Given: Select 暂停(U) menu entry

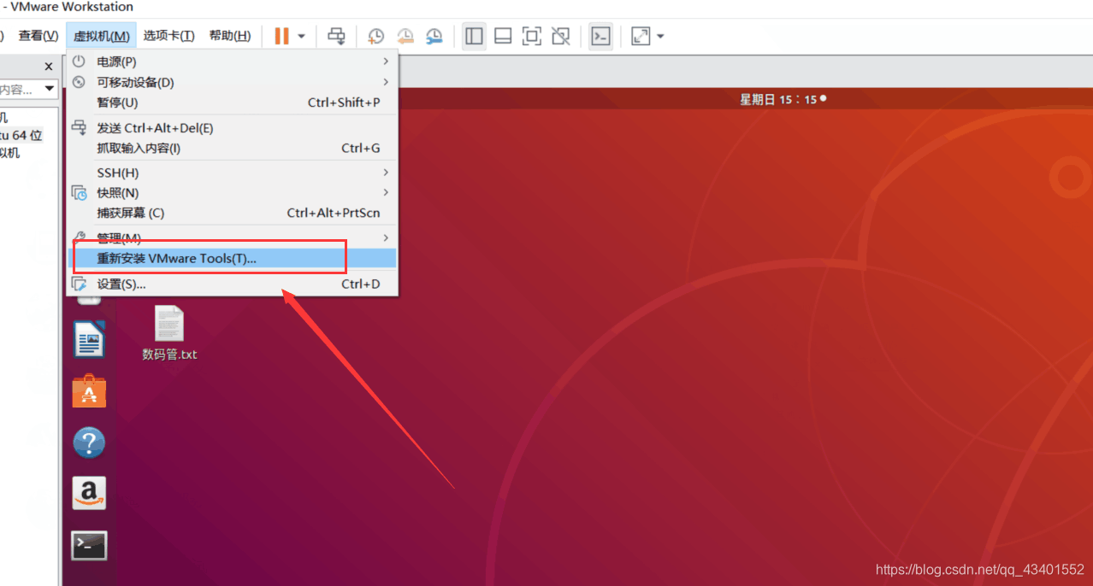Looking at the screenshot, I should coord(232,103).
